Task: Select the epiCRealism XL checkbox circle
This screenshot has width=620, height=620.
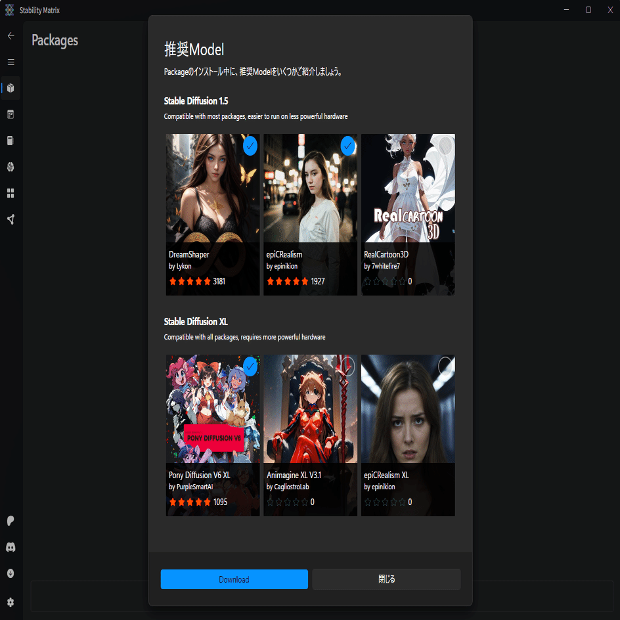Action: 445,366
